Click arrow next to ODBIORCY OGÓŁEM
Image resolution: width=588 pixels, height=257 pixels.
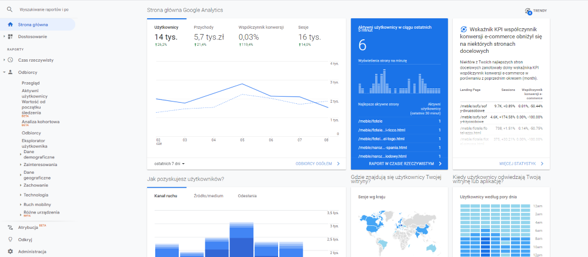click(338, 164)
